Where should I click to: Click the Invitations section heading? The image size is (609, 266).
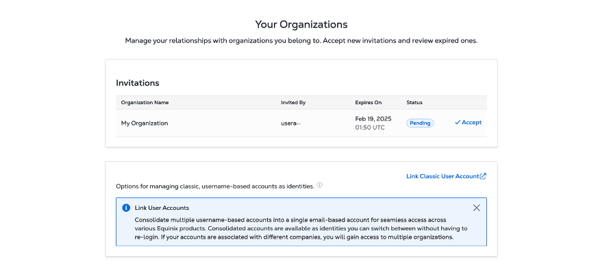[x=138, y=83]
